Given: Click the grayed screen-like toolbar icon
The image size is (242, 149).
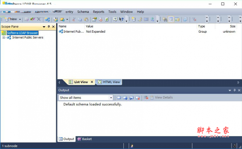Looking at the screenshot, I should point(146,19).
